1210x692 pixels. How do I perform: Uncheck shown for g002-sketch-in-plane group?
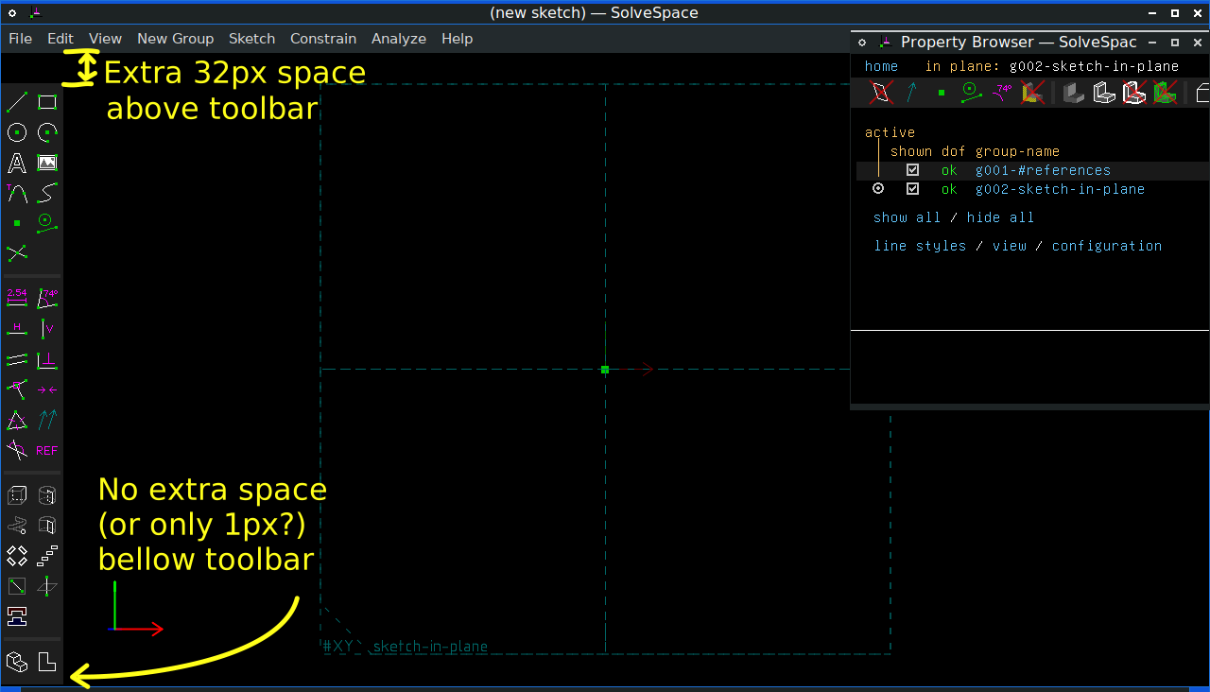click(x=912, y=188)
